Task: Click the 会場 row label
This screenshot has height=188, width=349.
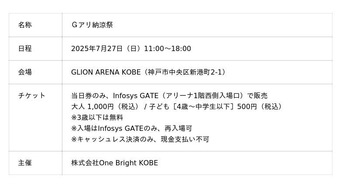Action: point(25,72)
